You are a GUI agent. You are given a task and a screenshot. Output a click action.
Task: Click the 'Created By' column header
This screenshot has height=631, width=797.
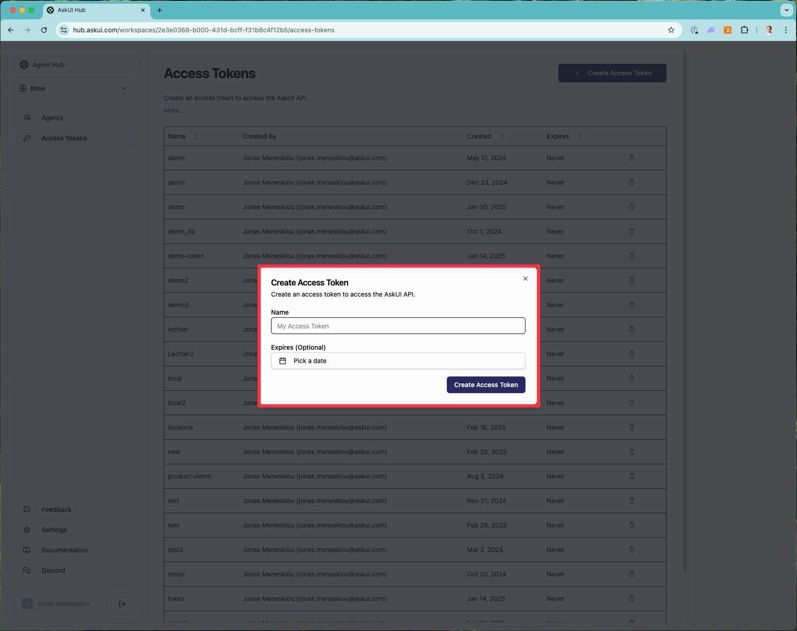tap(259, 136)
